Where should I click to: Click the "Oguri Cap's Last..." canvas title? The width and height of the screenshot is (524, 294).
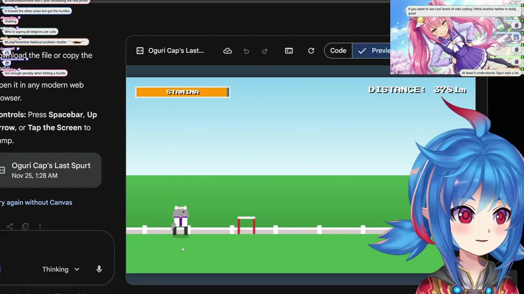pyautogui.click(x=176, y=51)
